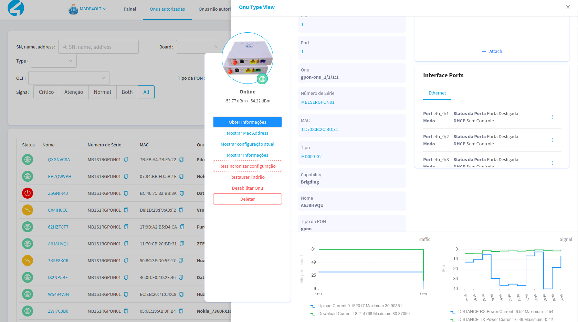Click the app logo in the top-left corner
Screen dimensions: 578x322
pos(16,8)
